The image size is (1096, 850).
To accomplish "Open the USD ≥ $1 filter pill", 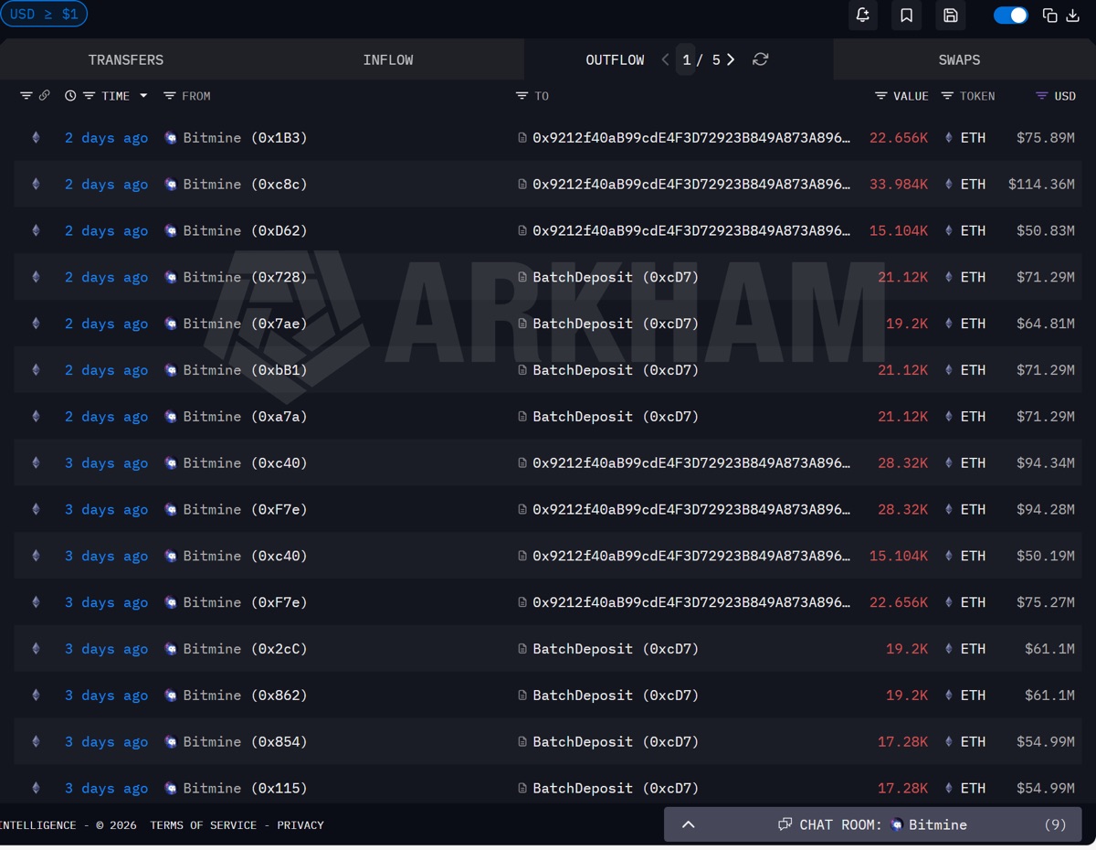I will click(43, 15).
